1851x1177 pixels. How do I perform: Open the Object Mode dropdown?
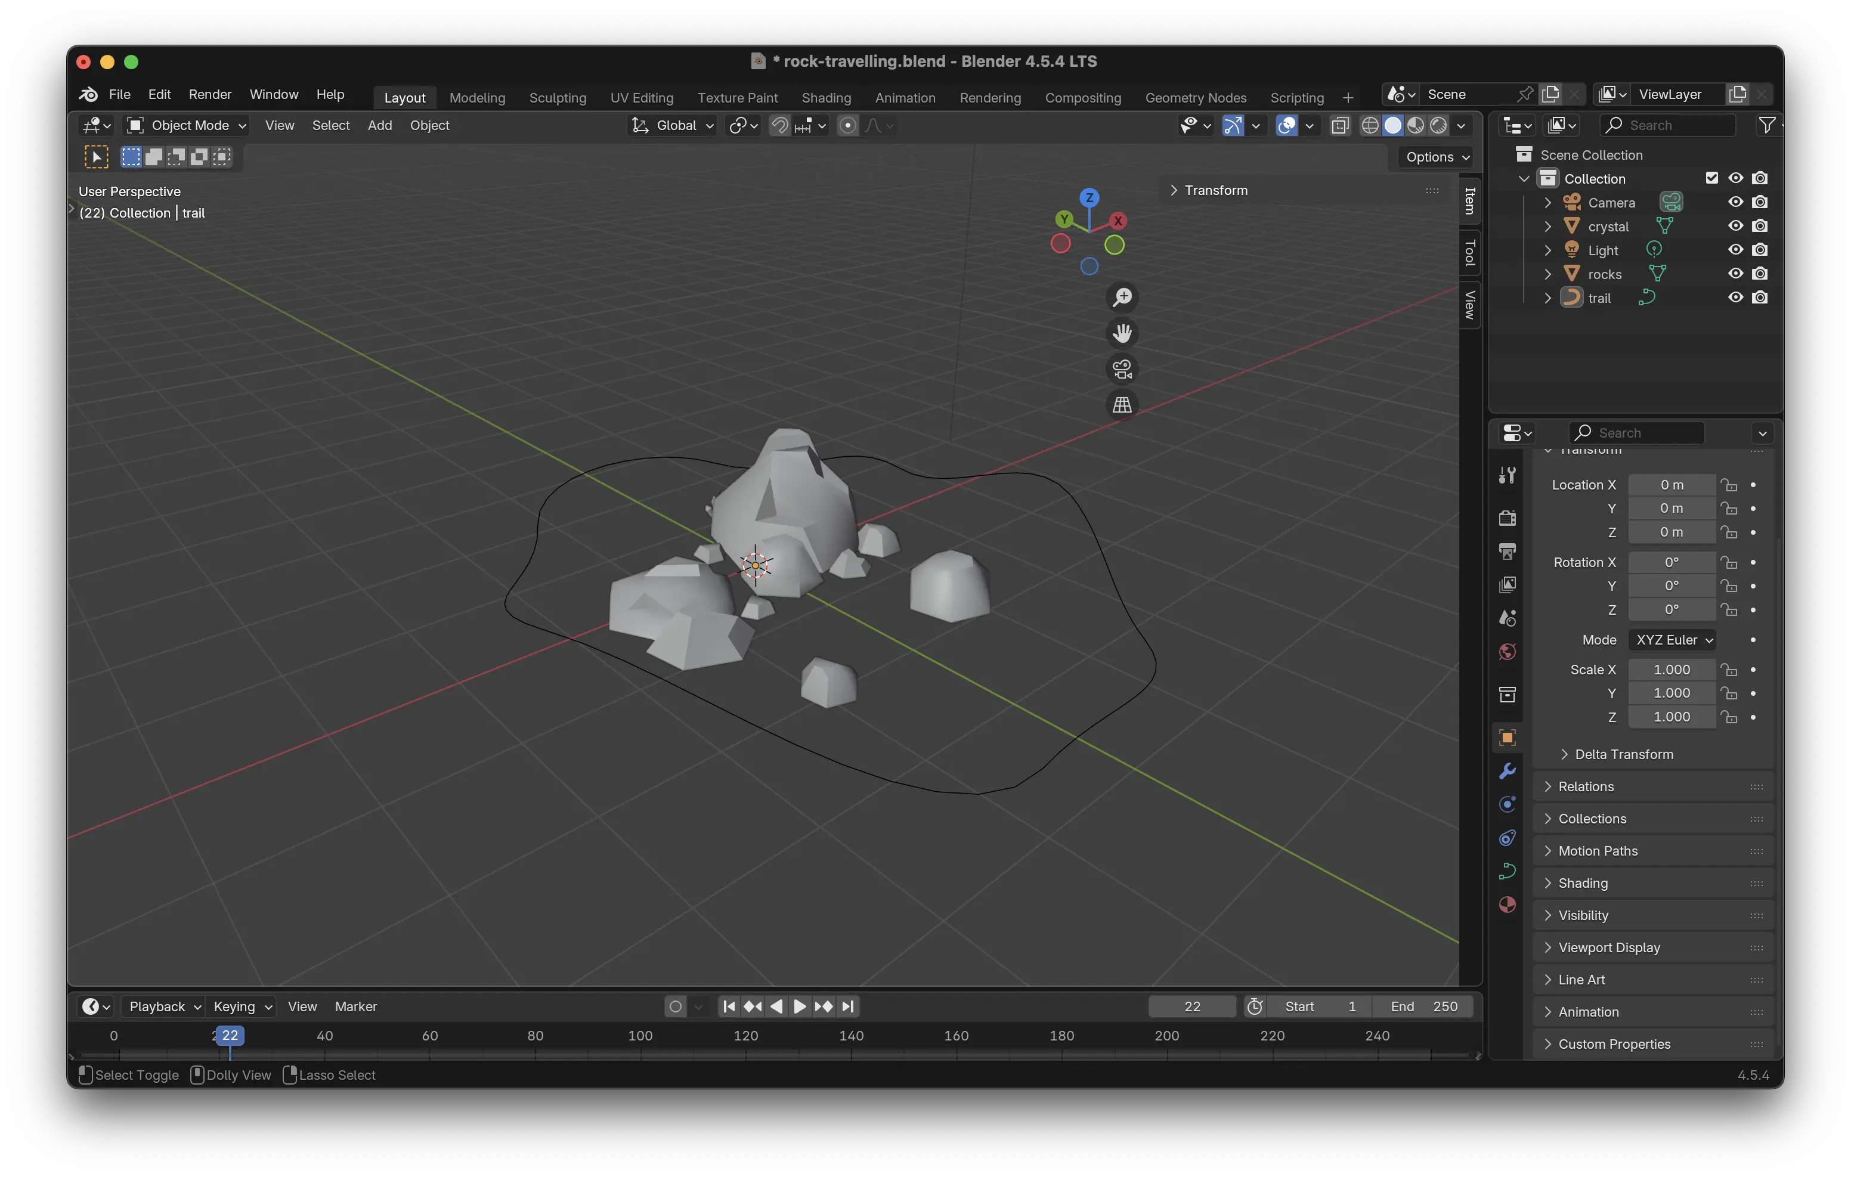(187, 125)
